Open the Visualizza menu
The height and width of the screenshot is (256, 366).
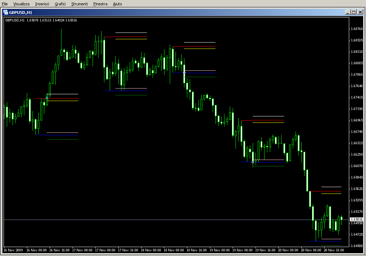(x=21, y=4)
